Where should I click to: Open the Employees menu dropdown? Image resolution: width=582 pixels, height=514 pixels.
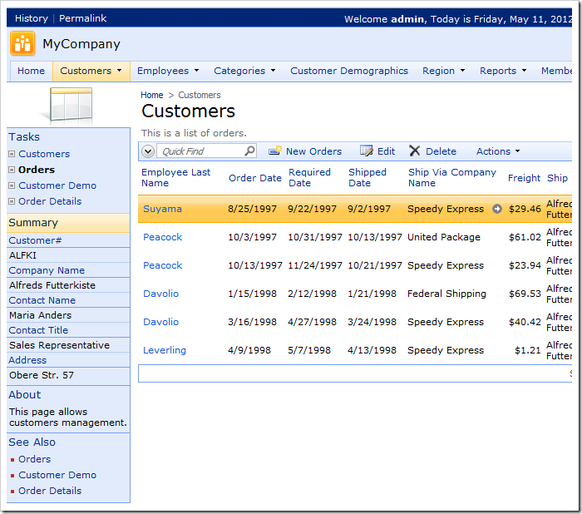tap(167, 71)
